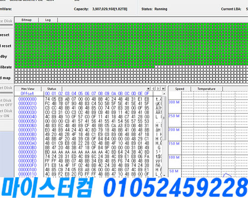Click the 200 M speed axis label
248x198 pixels.
point(174,130)
